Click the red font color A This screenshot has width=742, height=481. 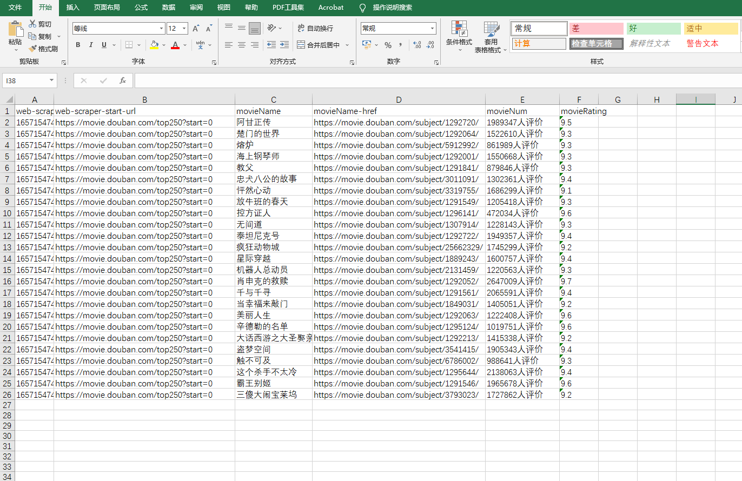(x=175, y=45)
